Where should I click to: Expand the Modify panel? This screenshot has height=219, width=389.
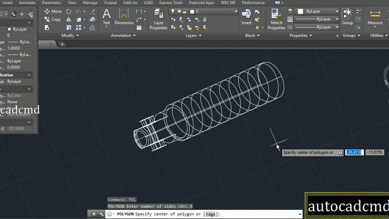coord(70,35)
